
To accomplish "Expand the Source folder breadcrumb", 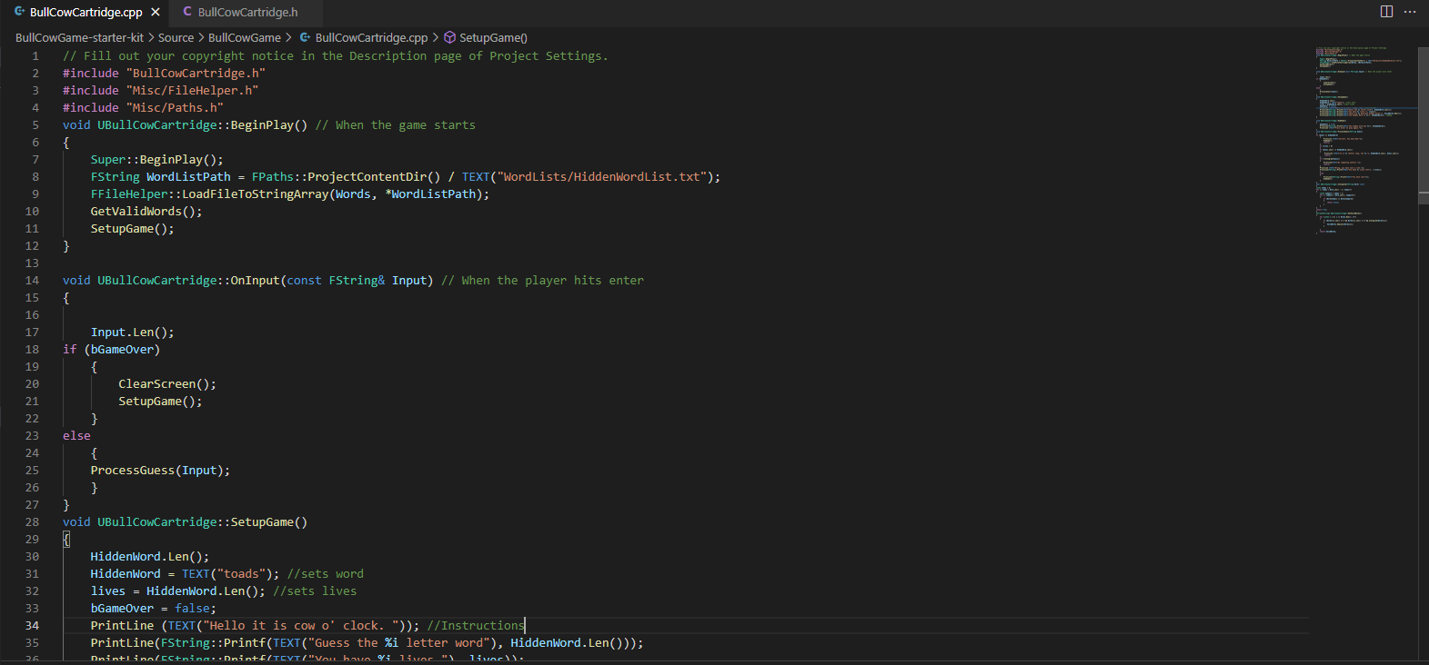I will (176, 37).
